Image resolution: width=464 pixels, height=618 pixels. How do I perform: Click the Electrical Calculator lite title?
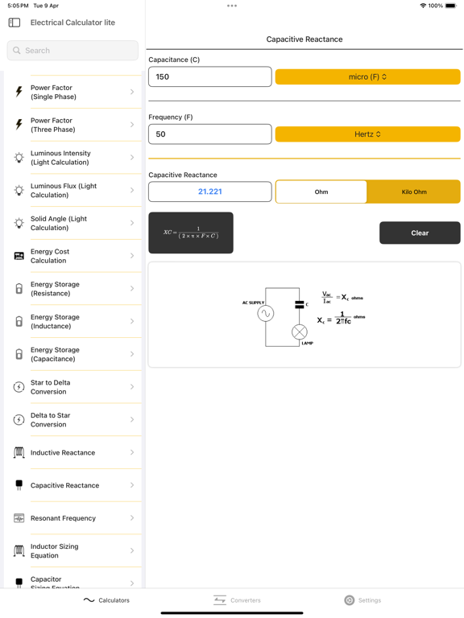tap(73, 23)
